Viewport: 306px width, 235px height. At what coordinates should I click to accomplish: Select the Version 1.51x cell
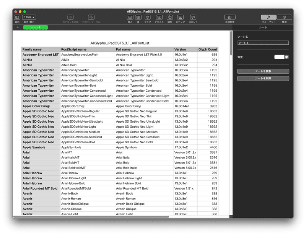pyautogui.click(x=185, y=188)
